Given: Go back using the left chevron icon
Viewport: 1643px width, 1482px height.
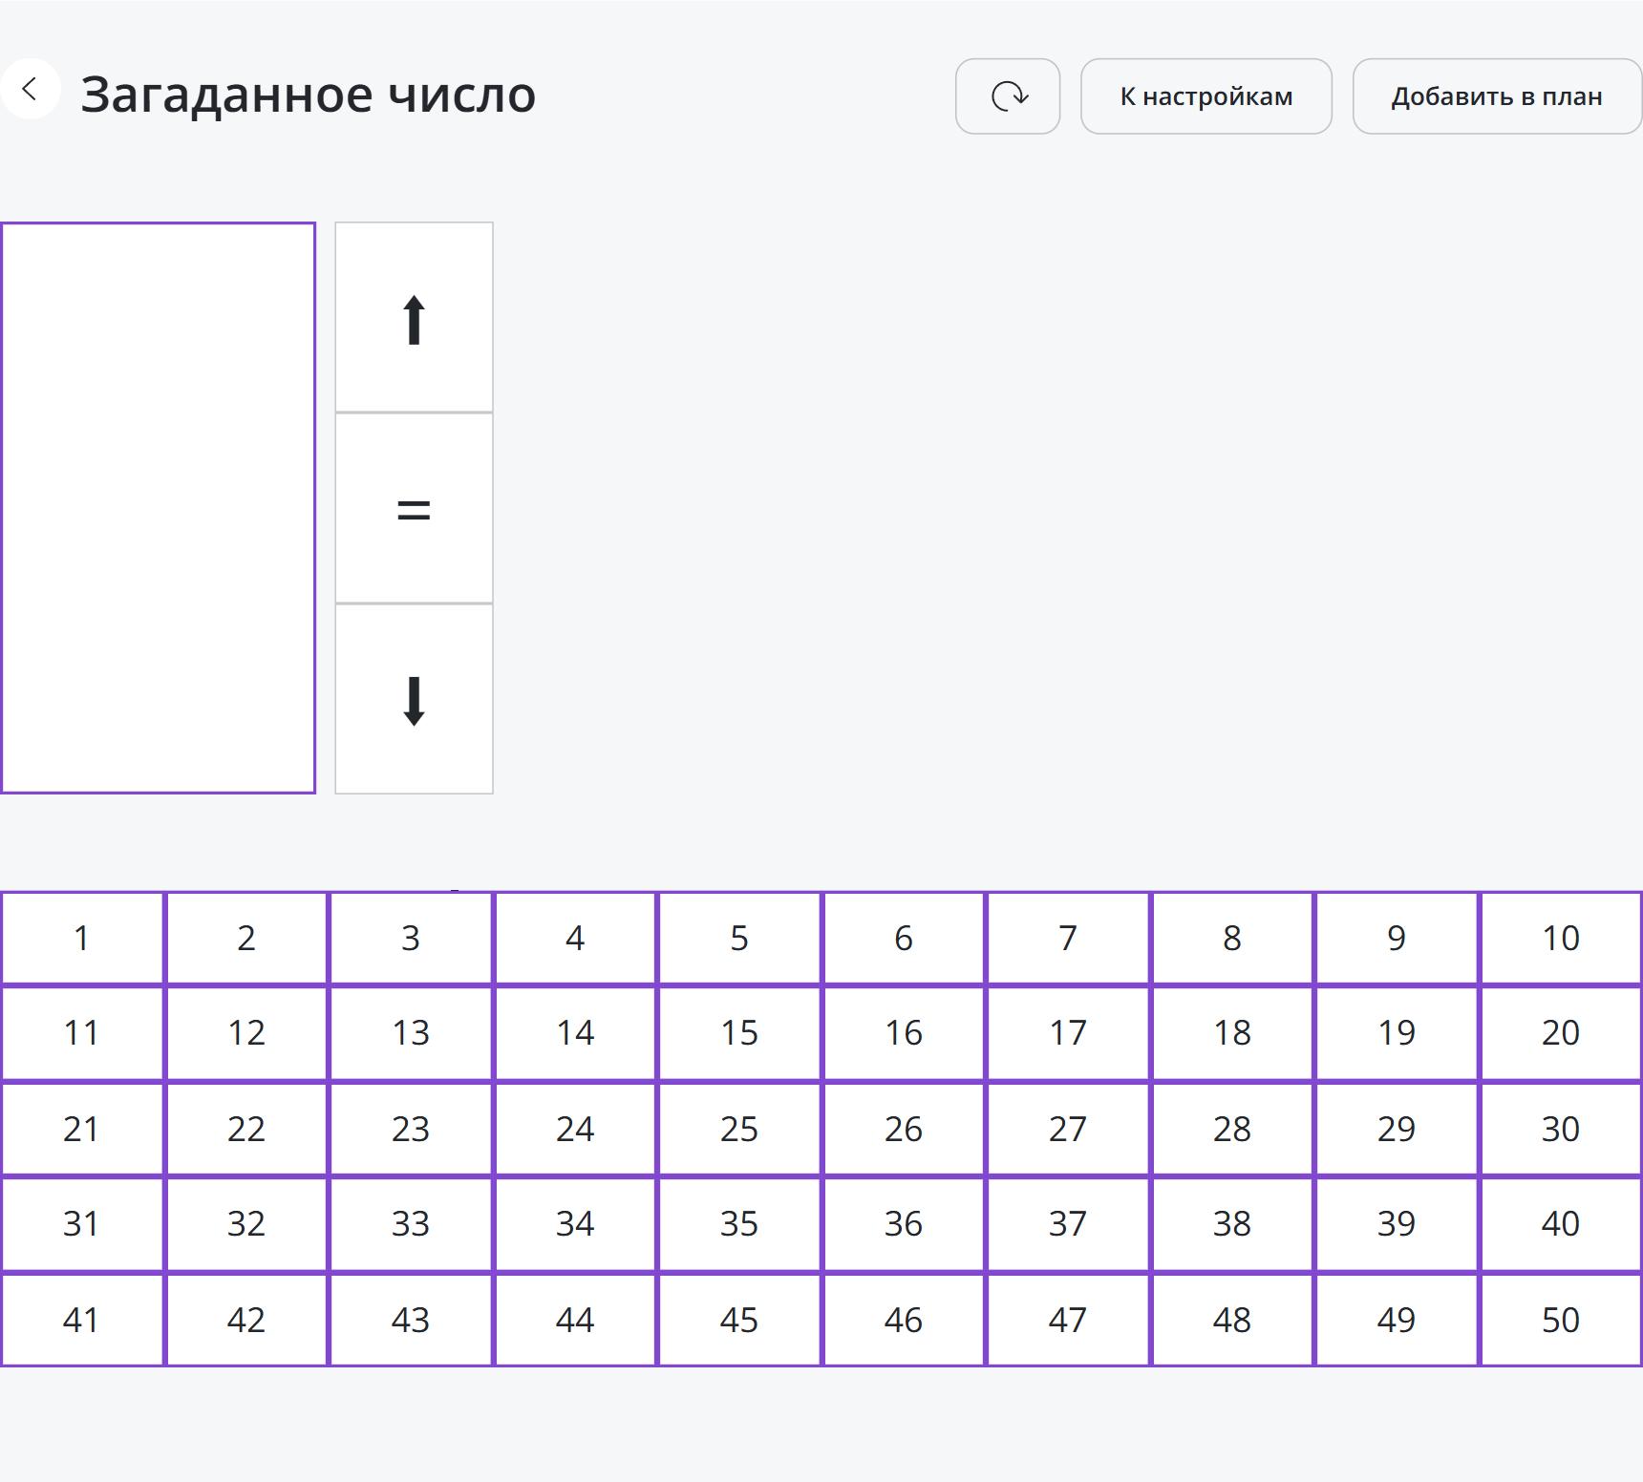Looking at the screenshot, I should 30,89.
